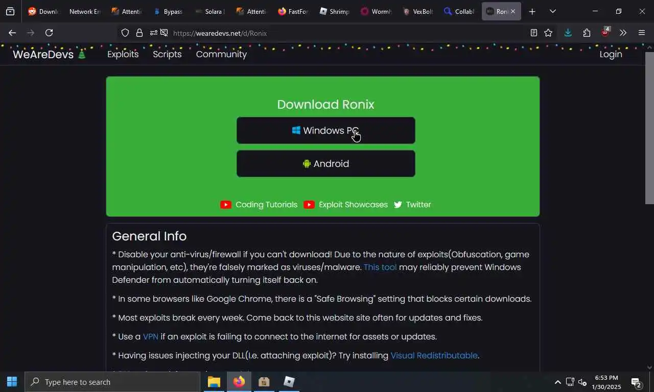Screen dimensions: 654x392
Task: Switch to the Wormh tab
Action: click(x=376, y=11)
